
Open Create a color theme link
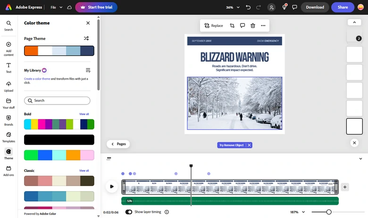pyautogui.click(x=37, y=79)
